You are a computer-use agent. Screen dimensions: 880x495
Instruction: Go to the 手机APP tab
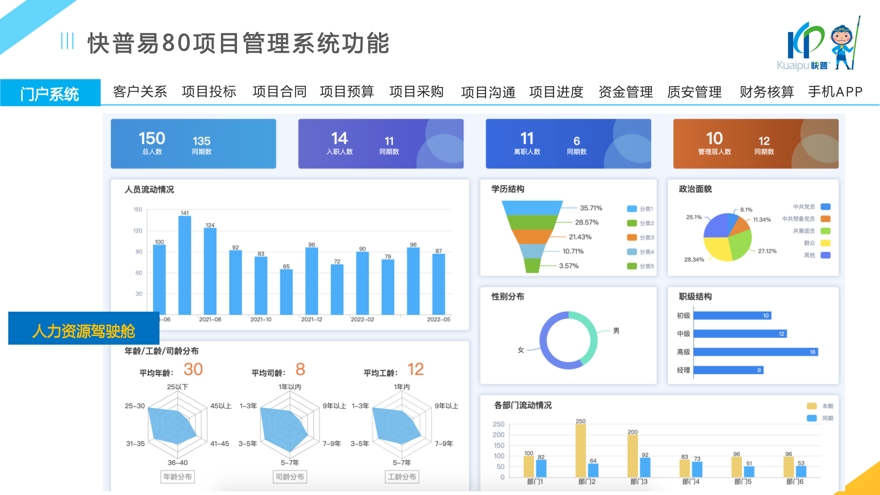coord(835,92)
